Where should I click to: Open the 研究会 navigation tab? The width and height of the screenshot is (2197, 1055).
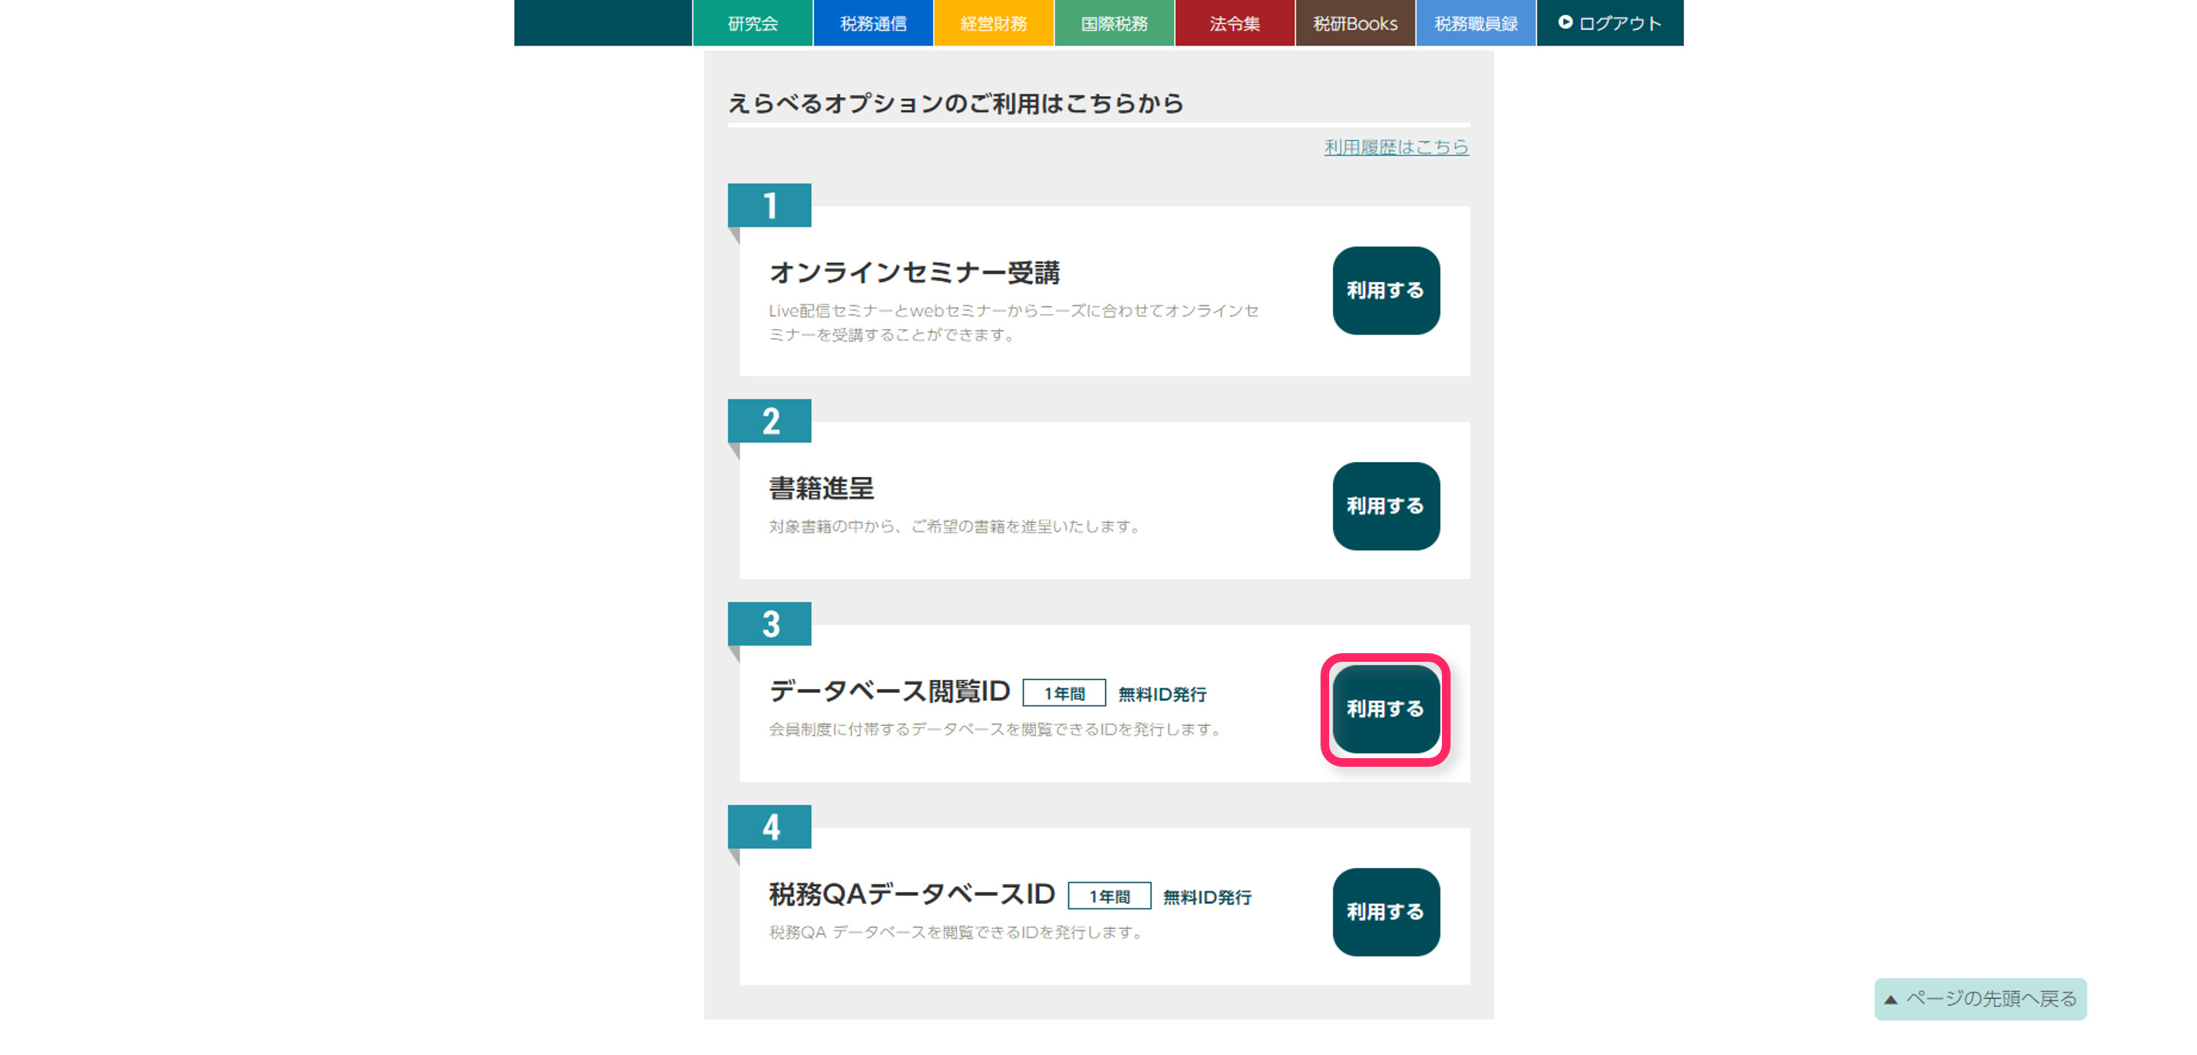point(752,23)
